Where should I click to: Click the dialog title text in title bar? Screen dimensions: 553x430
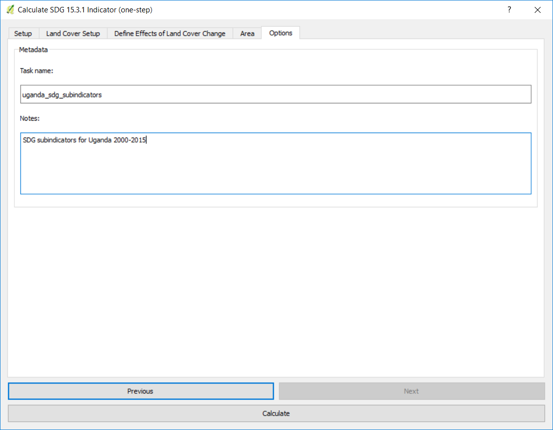pyautogui.click(x=85, y=9)
